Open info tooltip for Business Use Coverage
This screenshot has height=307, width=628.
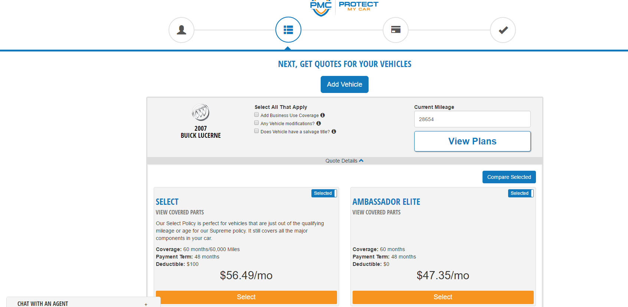coord(323,115)
